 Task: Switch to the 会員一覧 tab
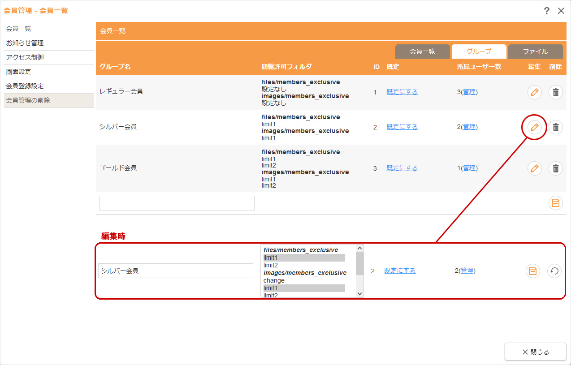click(x=422, y=52)
